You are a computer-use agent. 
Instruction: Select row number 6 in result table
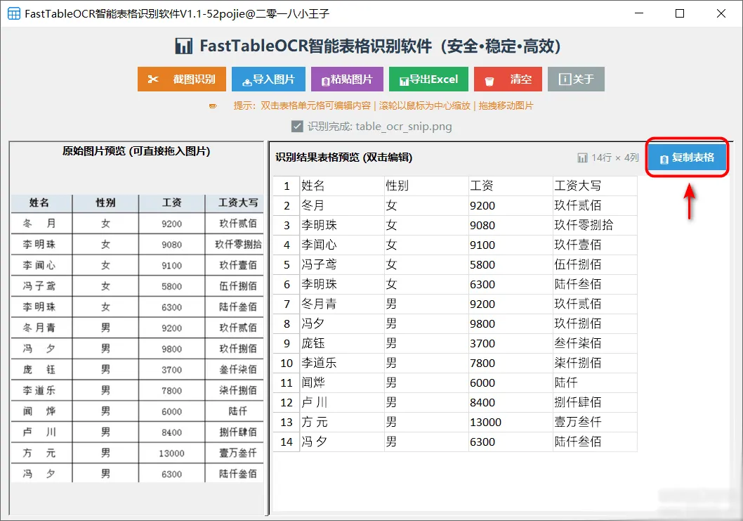click(287, 284)
